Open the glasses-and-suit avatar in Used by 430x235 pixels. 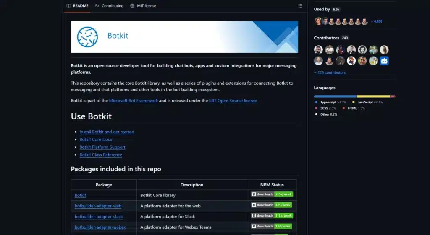[x=325, y=21]
